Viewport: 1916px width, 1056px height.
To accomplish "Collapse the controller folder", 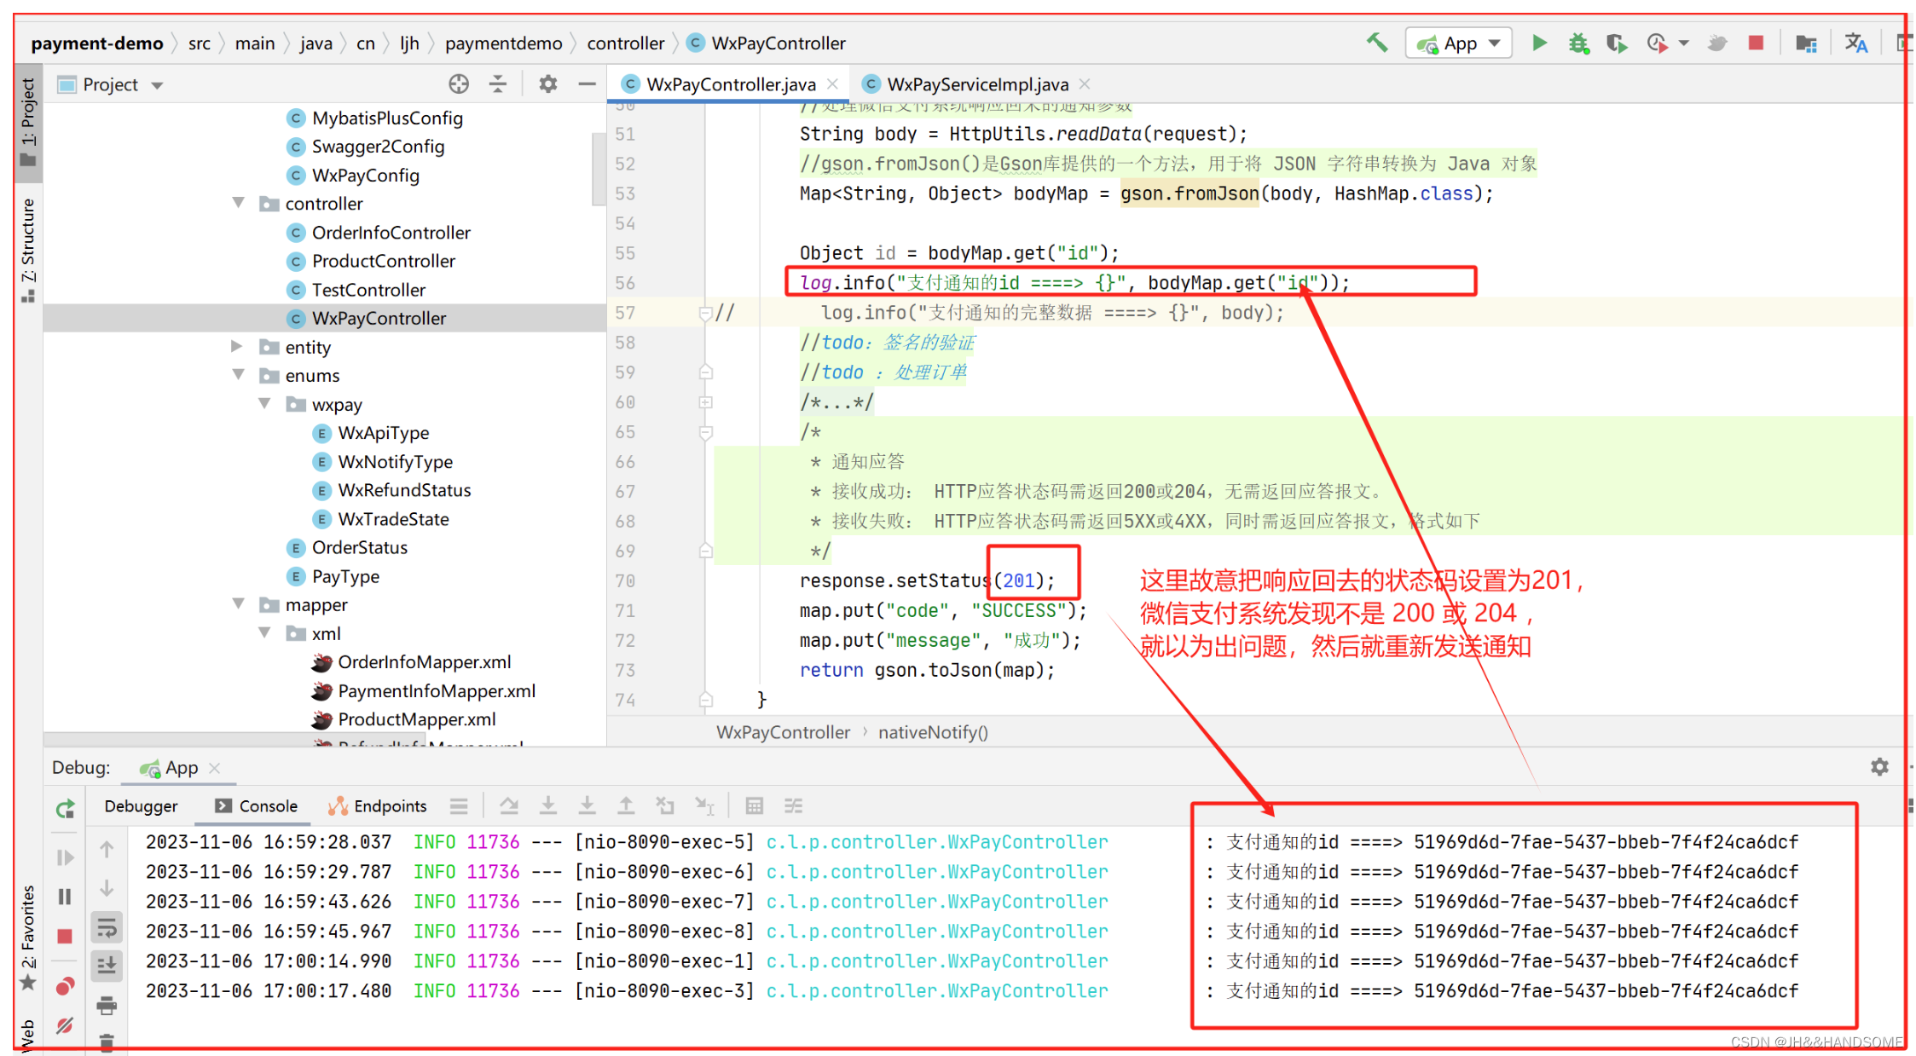I will 239,203.
